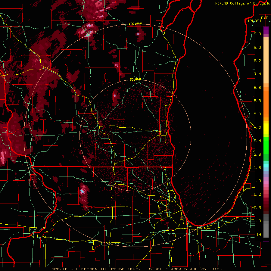The width and height of the screenshot is (271, 271).
Task: Click the "2.6" value on the scale
Action: tap(257, 154)
